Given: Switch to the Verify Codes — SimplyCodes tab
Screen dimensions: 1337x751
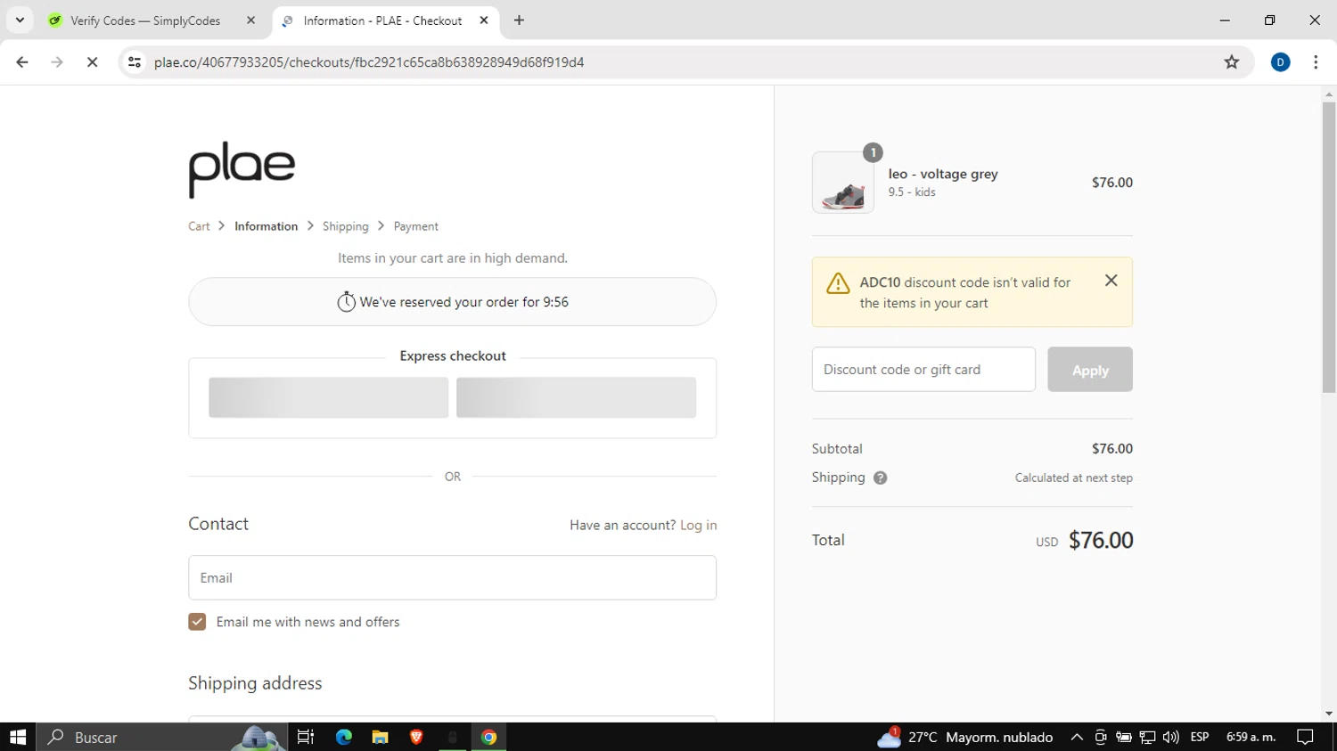Looking at the screenshot, I should tap(145, 20).
